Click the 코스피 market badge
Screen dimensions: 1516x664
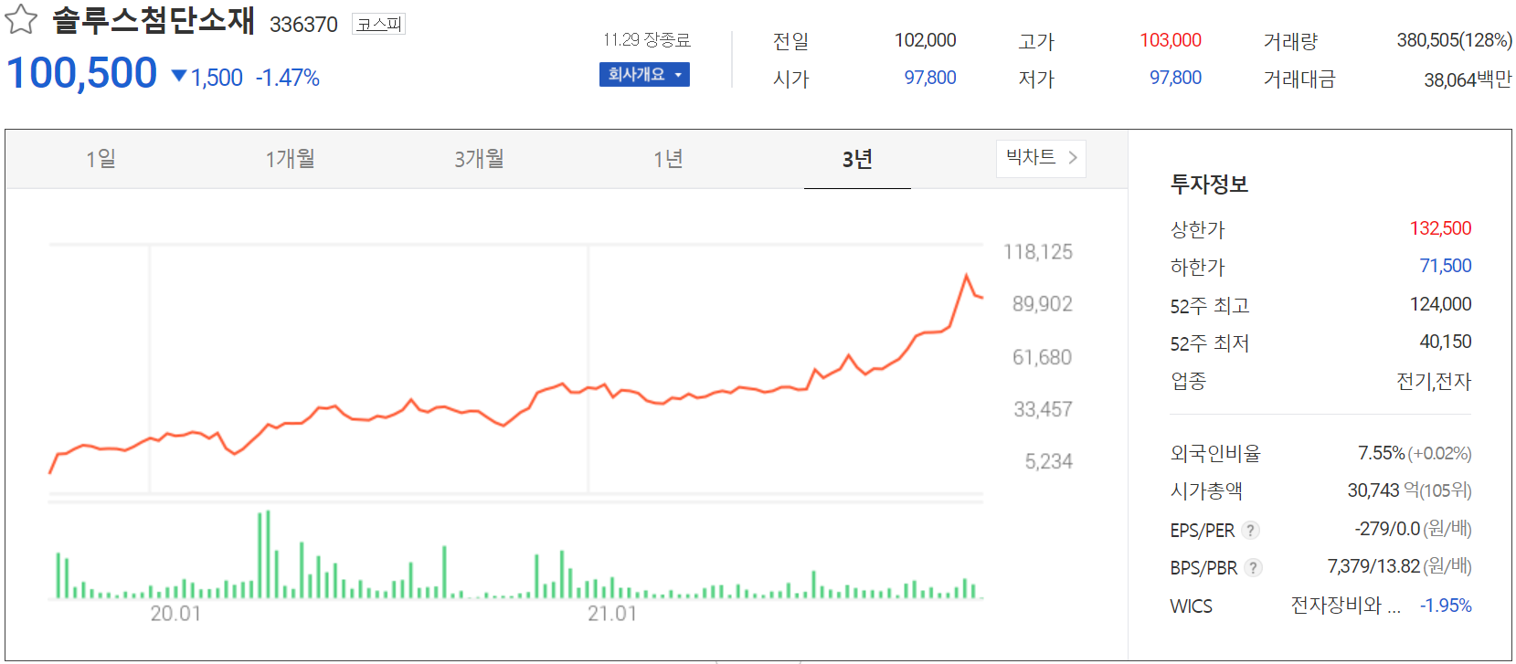point(378,24)
